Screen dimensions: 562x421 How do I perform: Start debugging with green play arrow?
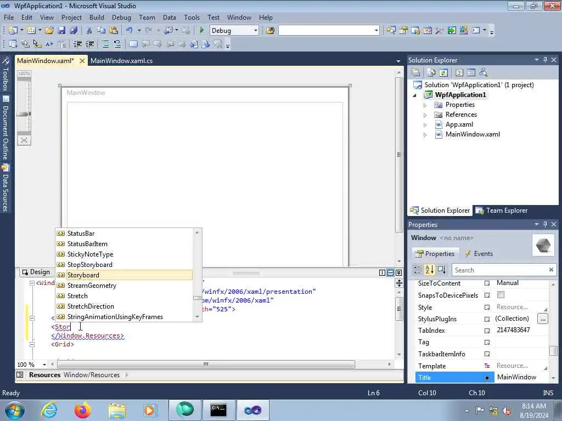point(202,31)
